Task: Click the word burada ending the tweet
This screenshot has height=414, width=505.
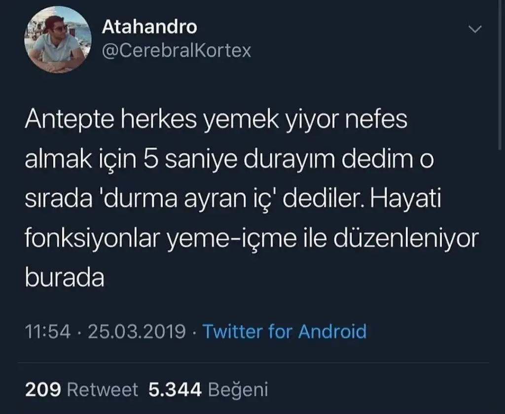Action: click(65, 278)
